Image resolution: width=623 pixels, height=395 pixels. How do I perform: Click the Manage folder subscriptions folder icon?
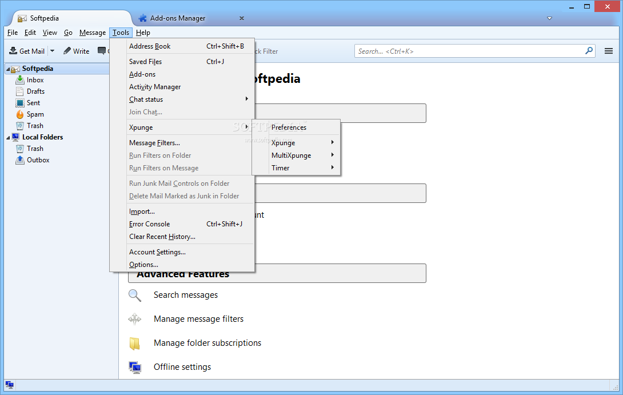click(135, 344)
